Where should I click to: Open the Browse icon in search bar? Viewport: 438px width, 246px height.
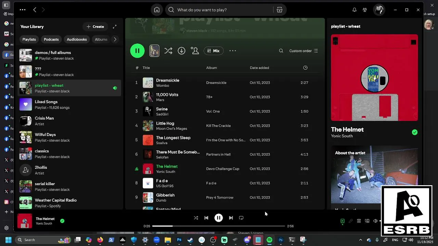pyautogui.click(x=280, y=10)
